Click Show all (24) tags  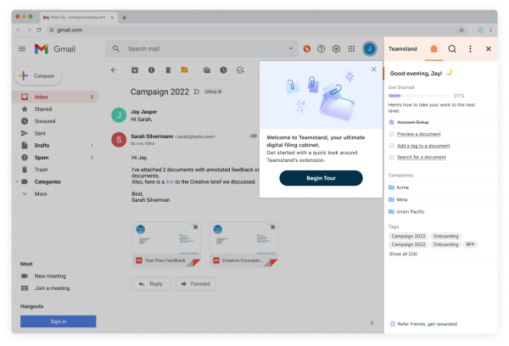tap(403, 254)
